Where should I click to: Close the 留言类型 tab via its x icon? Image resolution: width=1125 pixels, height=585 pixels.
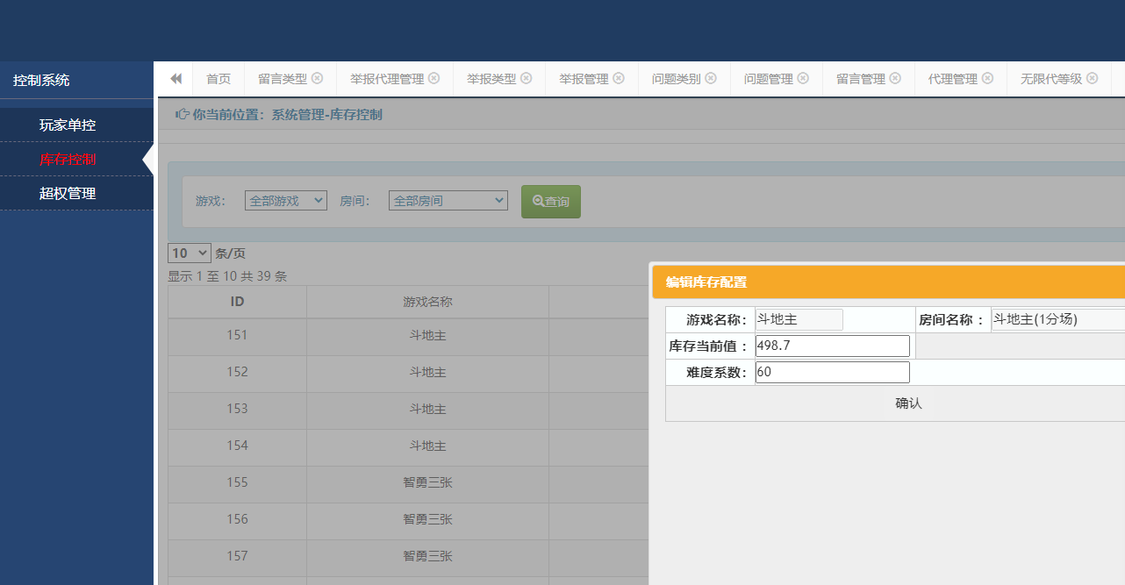click(x=318, y=78)
